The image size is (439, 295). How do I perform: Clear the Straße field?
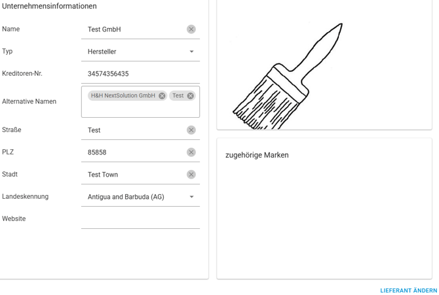[x=191, y=130]
